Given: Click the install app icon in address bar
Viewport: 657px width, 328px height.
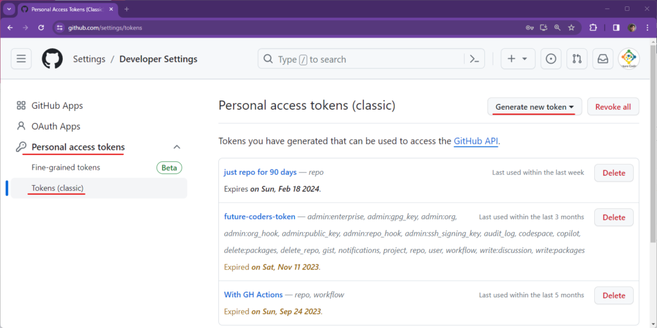Looking at the screenshot, I should (x=544, y=28).
